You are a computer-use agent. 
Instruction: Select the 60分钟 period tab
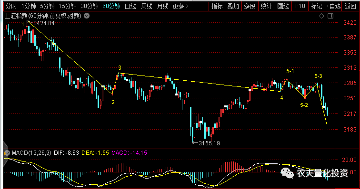(x=111, y=6)
